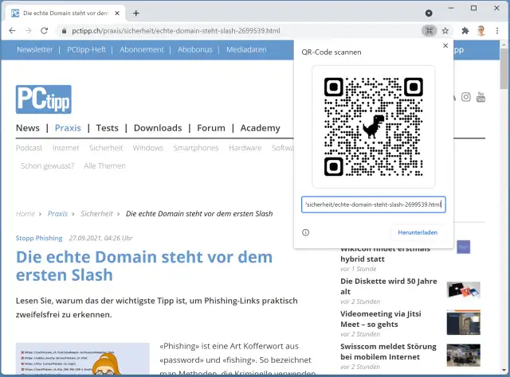This screenshot has height=377, width=510.
Task: Click the QR code icon in address bar
Action: [429, 30]
